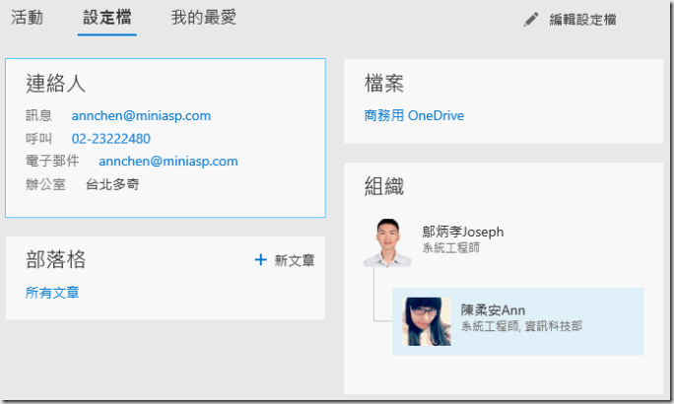Click the 電子郵件 address annchen@miniasp.com
The width and height of the screenshot is (674, 404).
pyautogui.click(x=168, y=161)
